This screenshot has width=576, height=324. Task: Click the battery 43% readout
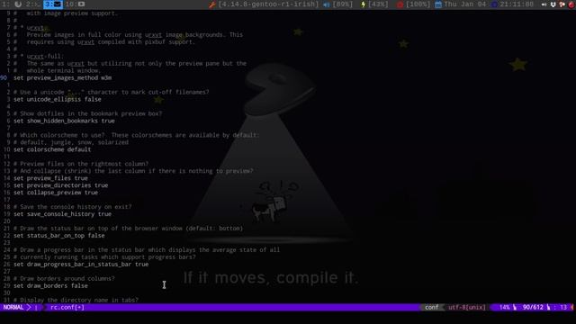pyautogui.click(x=378, y=4)
